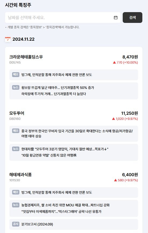Viewport: 148px width, 233px height.
Task: Open 현대차證 모두투어 3분기 영업익 news
Action: tap(65, 149)
